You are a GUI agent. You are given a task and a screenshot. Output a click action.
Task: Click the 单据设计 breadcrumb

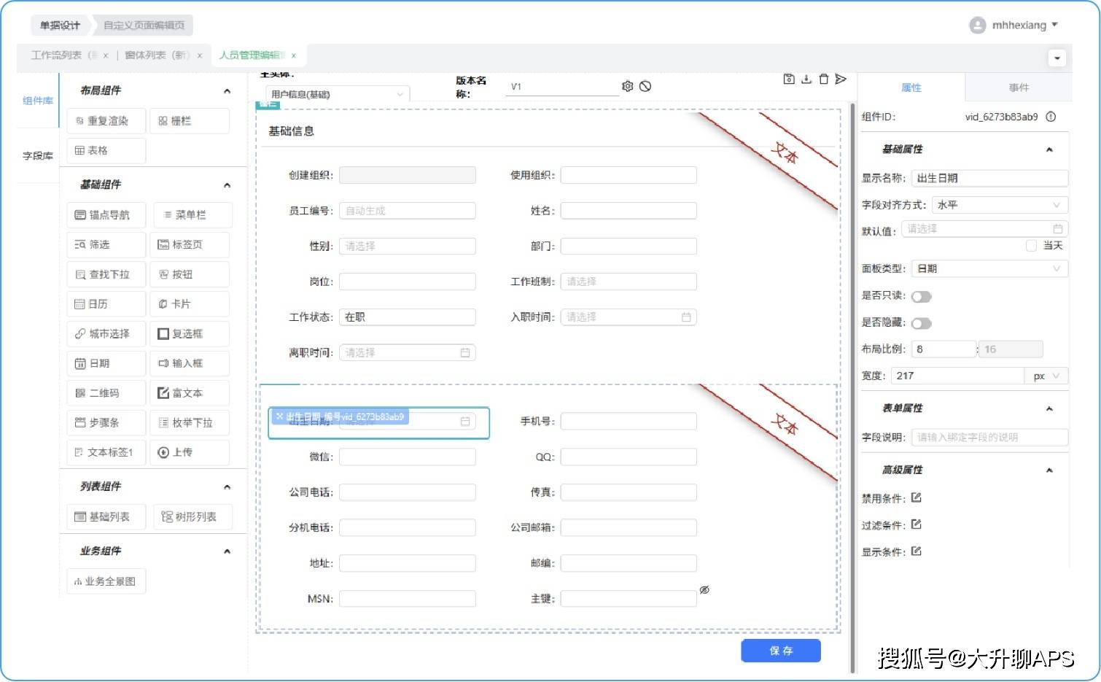click(x=60, y=26)
